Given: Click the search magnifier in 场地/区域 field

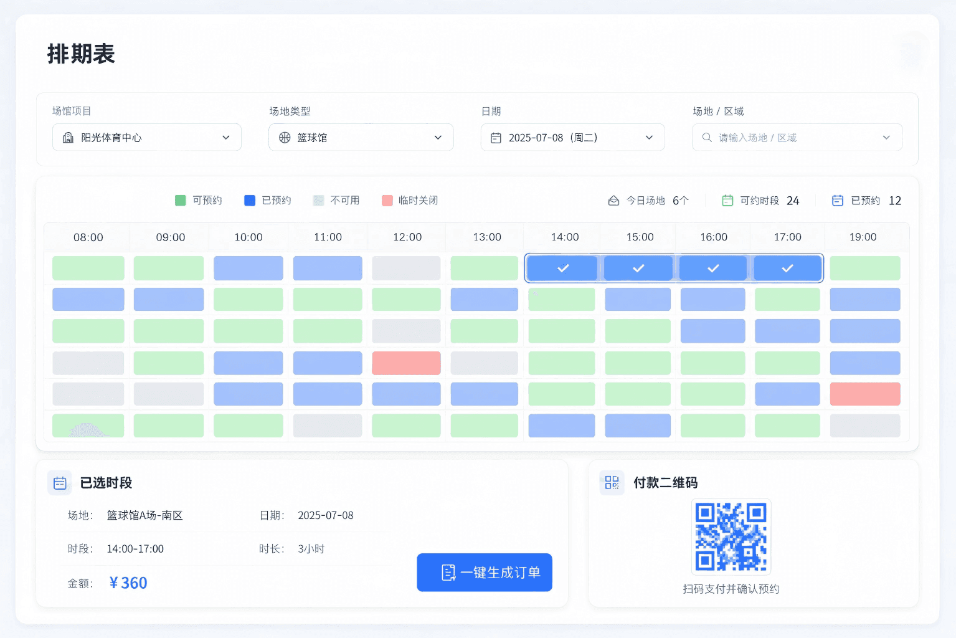Looking at the screenshot, I should pos(707,138).
